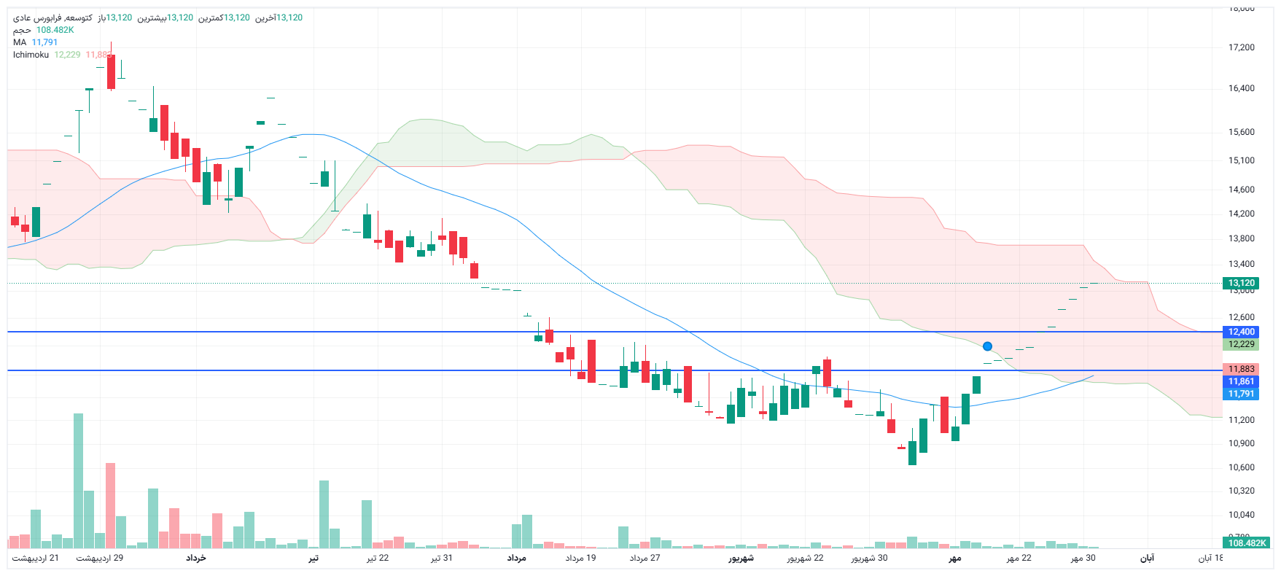Click the 19 مرداد date on time axis
This screenshot has width=1281, height=576.
coord(580,558)
